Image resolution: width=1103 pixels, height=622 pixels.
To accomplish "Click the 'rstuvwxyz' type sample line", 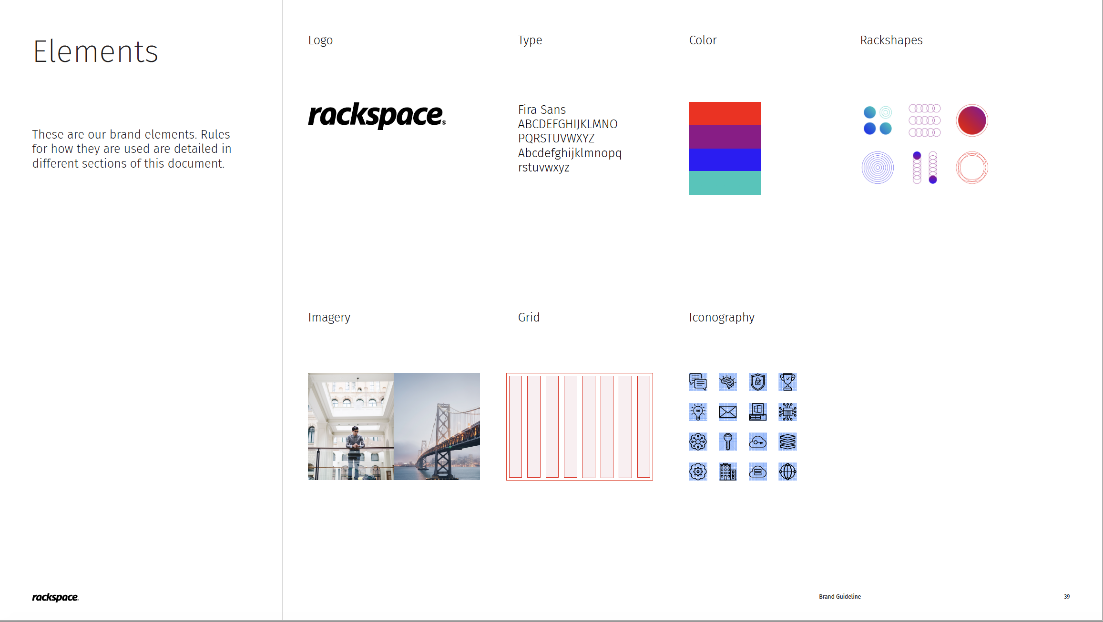I will 544,168.
